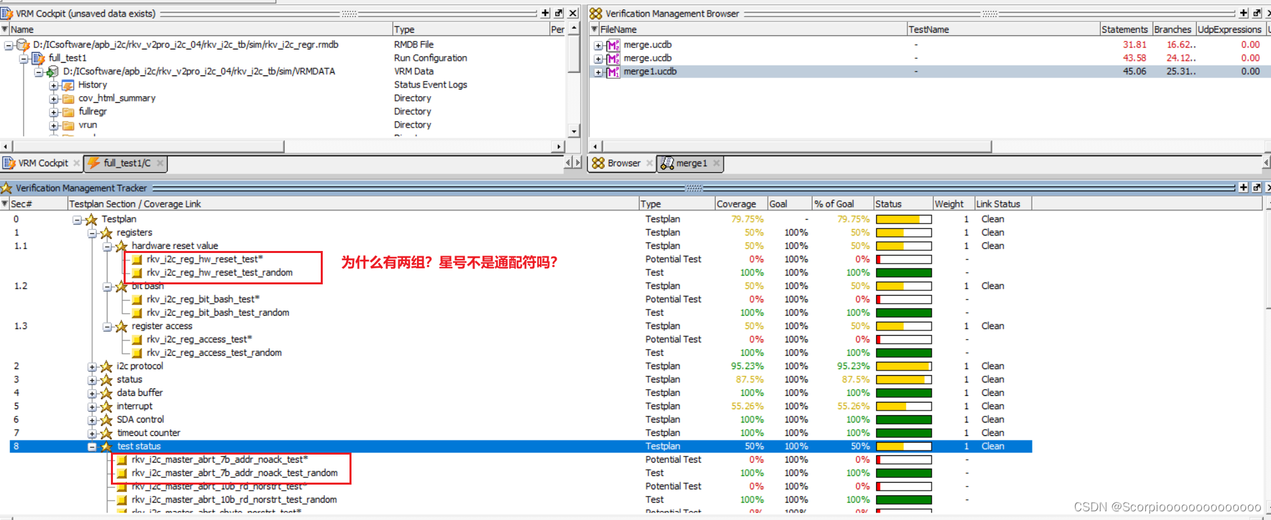Click the fullregr folder icon
The width and height of the screenshot is (1271, 520).
[x=68, y=111]
